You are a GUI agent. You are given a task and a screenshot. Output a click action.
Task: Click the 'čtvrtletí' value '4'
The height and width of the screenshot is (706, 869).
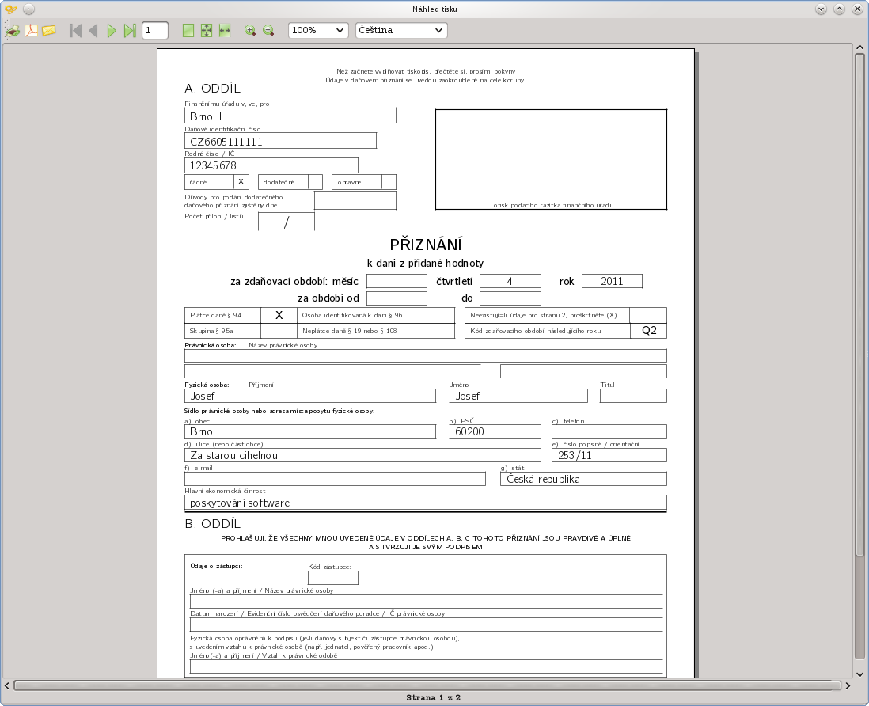point(510,282)
